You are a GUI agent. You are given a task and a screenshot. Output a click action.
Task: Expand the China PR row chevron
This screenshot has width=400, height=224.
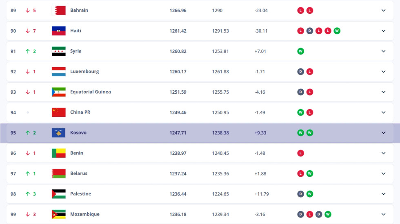click(383, 112)
